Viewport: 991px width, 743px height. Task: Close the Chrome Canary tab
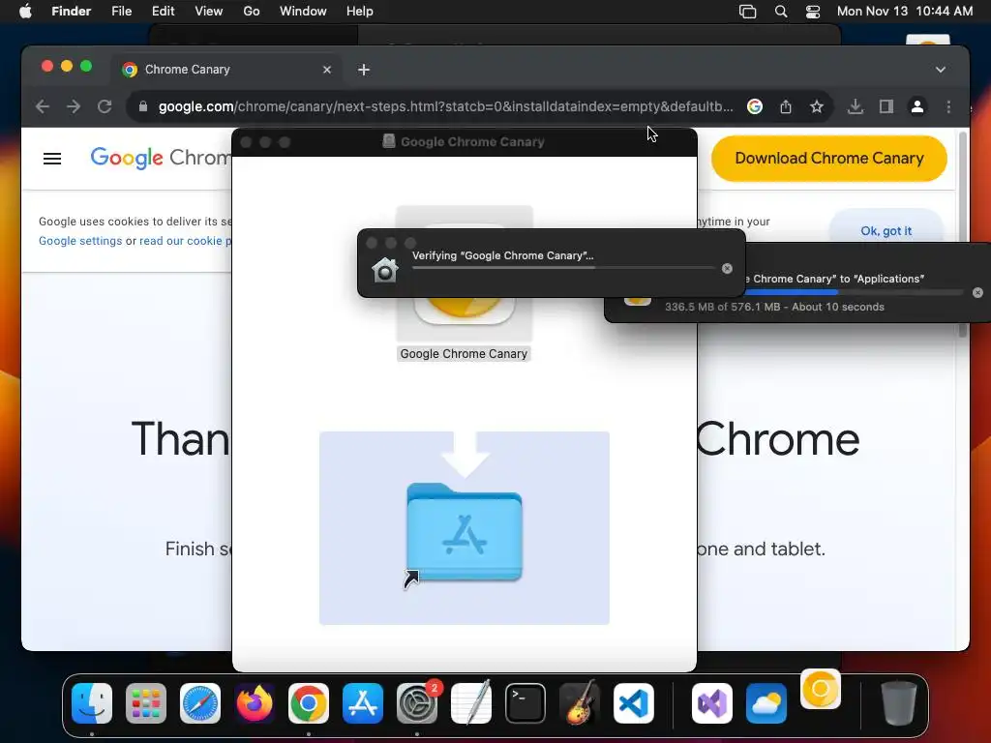point(327,70)
